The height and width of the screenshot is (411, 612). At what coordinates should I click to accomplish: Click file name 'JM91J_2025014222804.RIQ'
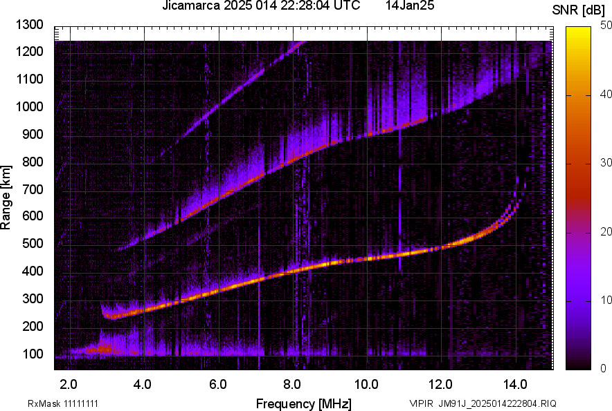[x=498, y=403]
